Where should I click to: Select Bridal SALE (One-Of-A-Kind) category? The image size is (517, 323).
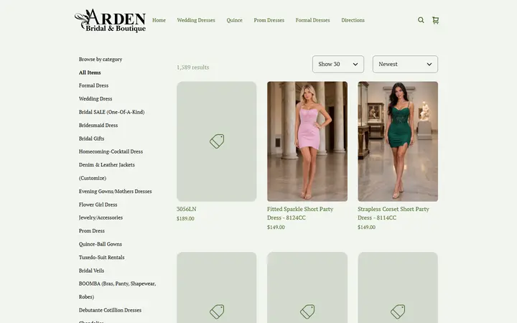click(111, 112)
